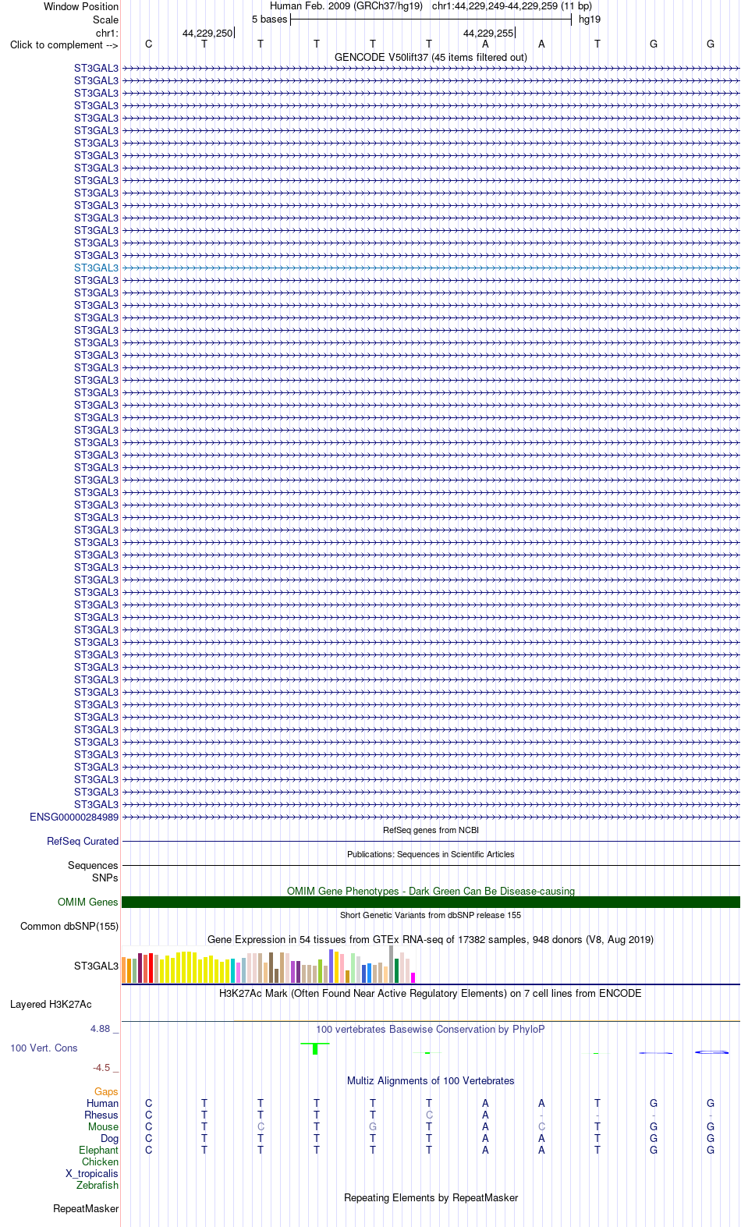Image resolution: width=741 pixels, height=1227 pixels.
Task: Click the Layered H3K27Ac label
Action: pos(51,1004)
